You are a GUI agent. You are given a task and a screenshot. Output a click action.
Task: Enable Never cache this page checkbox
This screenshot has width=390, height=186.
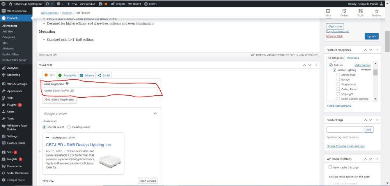[x=330, y=167]
